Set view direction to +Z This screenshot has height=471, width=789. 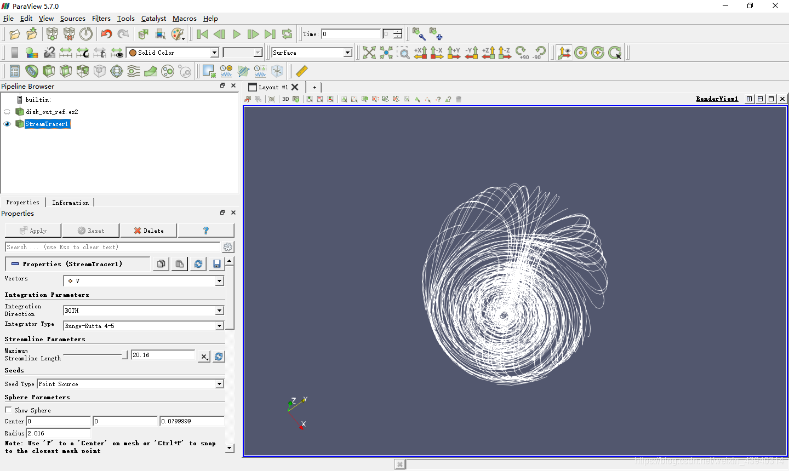click(488, 53)
